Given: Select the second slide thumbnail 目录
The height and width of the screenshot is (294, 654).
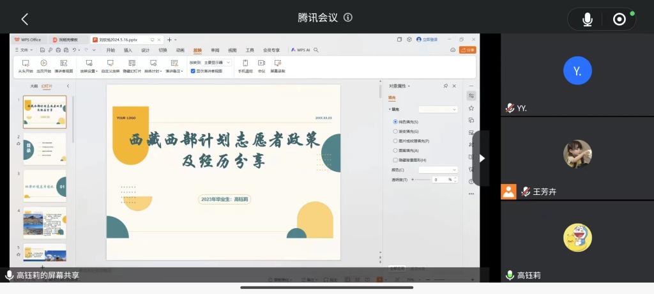Looking at the screenshot, I should click(x=45, y=148).
